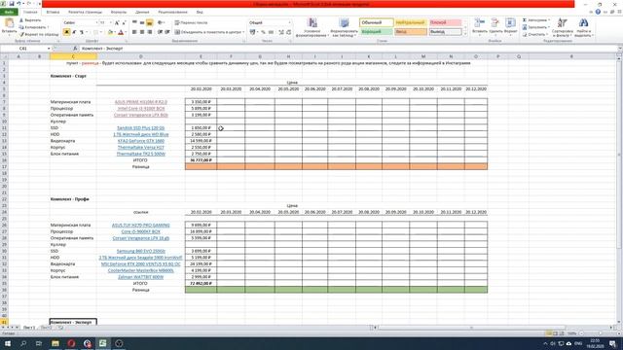
Task: Click the accounting number format icon
Action: click(252, 32)
